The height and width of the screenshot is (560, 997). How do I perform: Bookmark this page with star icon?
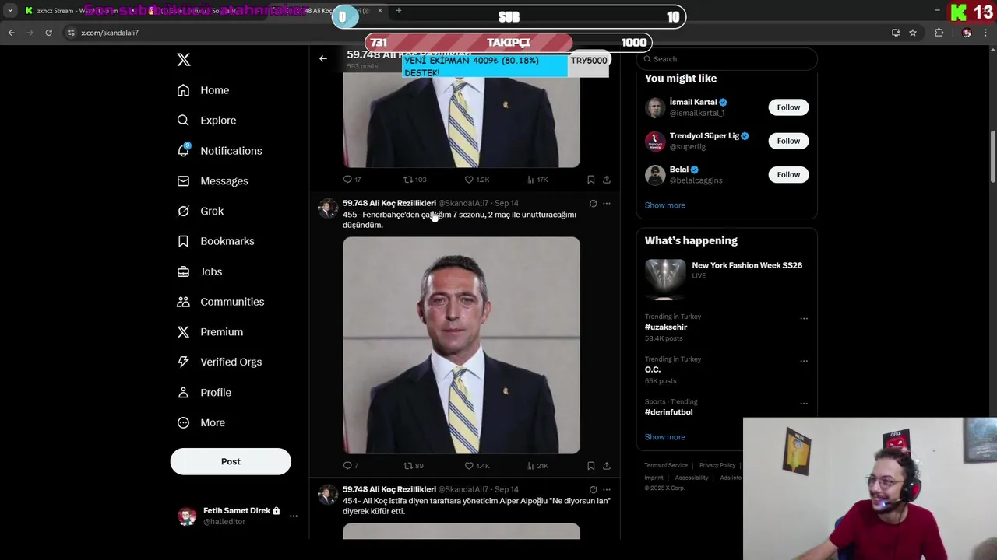tap(913, 33)
